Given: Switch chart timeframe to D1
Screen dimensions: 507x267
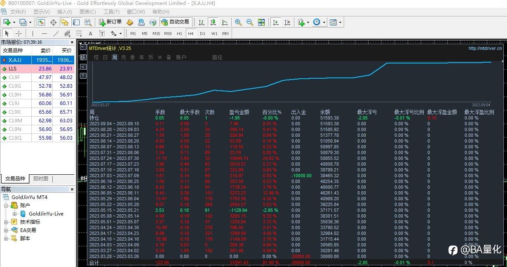Looking at the screenshot, I should (x=202, y=33).
